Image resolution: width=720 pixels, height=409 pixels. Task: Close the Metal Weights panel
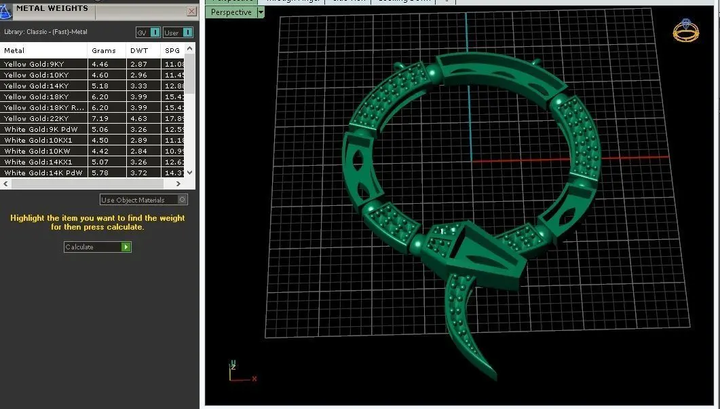click(192, 12)
